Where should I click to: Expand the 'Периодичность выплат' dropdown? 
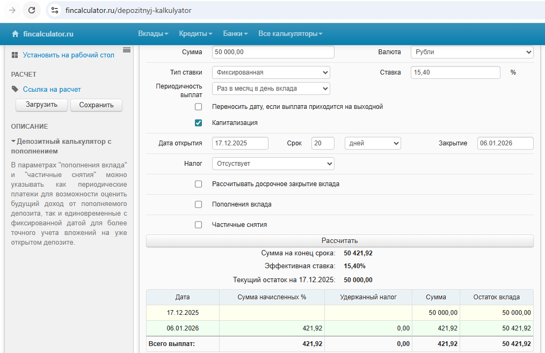point(271,89)
